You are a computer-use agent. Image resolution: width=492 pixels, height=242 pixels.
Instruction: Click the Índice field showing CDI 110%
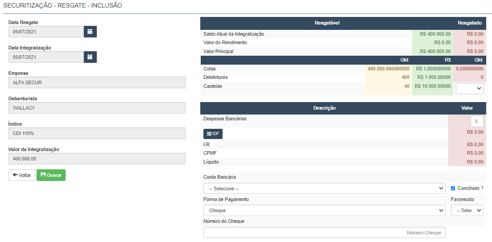click(97, 133)
